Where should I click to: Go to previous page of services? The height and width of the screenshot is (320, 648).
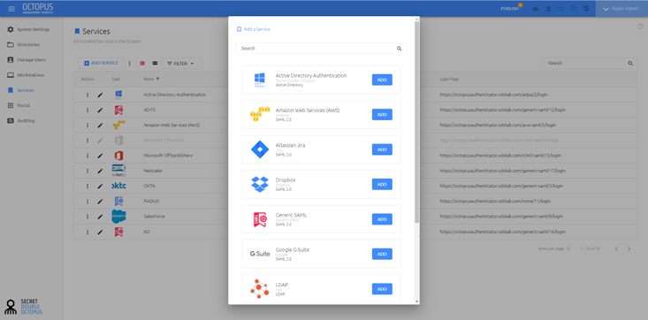pyautogui.click(x=616, y=249)
